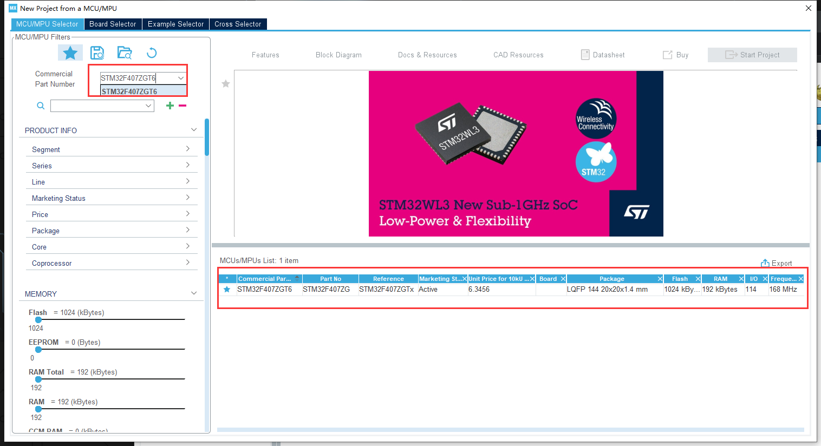Screen dimensions: 821x446
Task: Remove the Package column
Action: (660, 279)
